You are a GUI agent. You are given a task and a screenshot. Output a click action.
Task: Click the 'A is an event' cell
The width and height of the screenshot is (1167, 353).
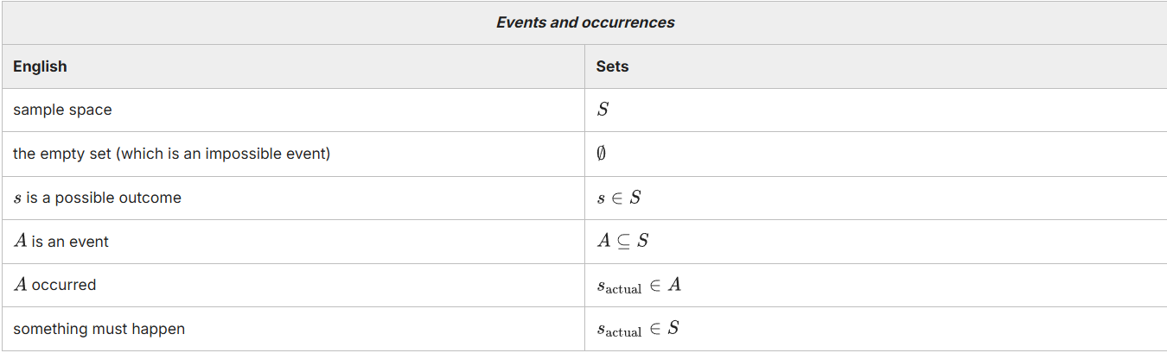coord(61,242)
